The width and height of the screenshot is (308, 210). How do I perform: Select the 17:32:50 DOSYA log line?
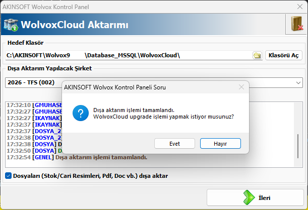pyautogui.click(x=34, y=151)
